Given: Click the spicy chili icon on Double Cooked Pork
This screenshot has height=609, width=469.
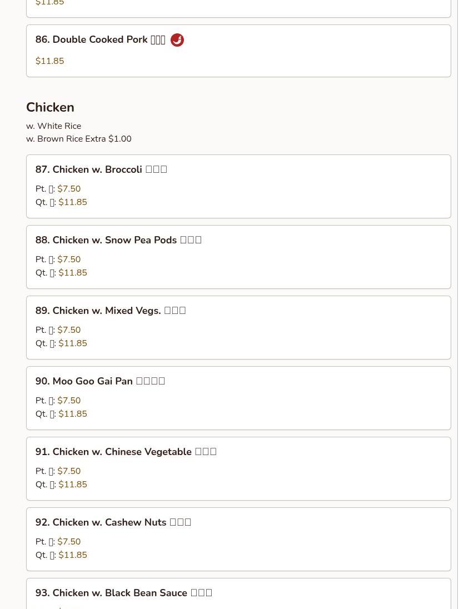Looking at the screenshot, I should [177, 40].
